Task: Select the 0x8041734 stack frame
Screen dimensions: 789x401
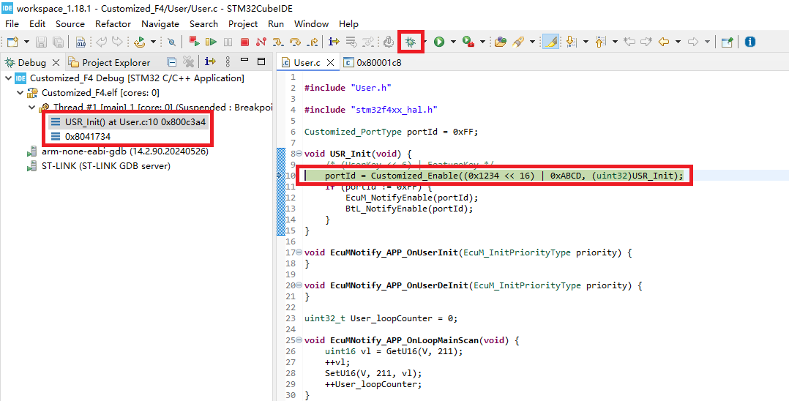Action: point(88,136)
